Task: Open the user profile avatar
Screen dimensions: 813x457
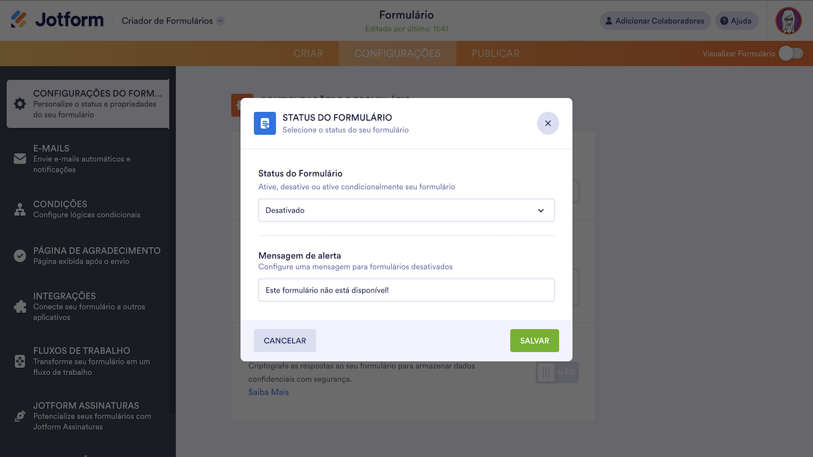Action: coord(788,21)
